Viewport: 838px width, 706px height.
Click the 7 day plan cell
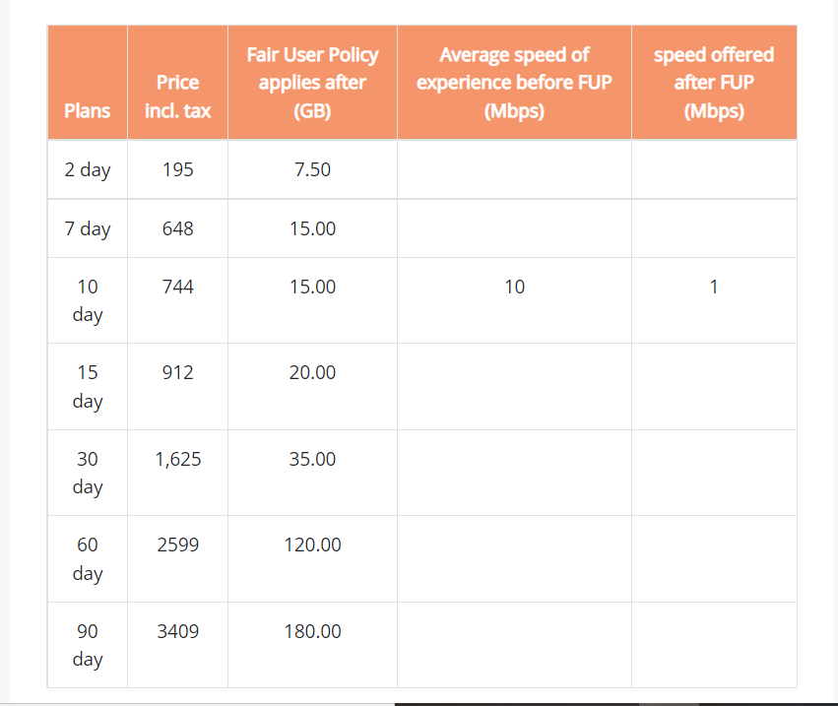(87, 228)
